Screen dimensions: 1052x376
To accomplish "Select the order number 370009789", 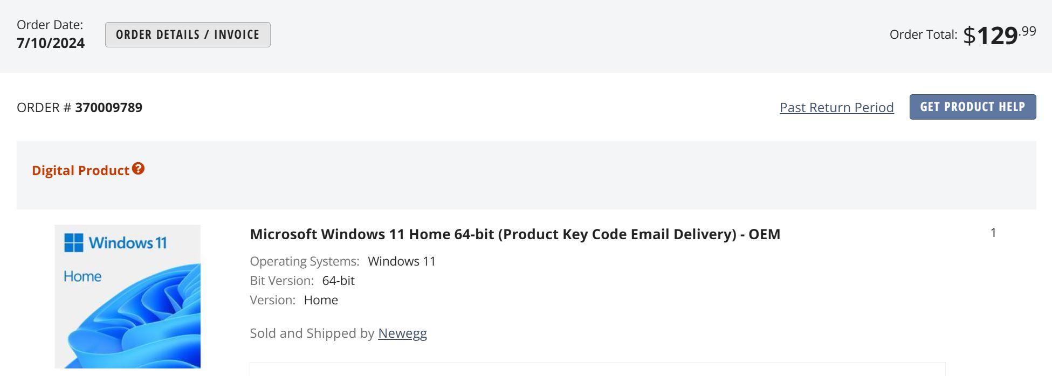I will click(109, 107).
